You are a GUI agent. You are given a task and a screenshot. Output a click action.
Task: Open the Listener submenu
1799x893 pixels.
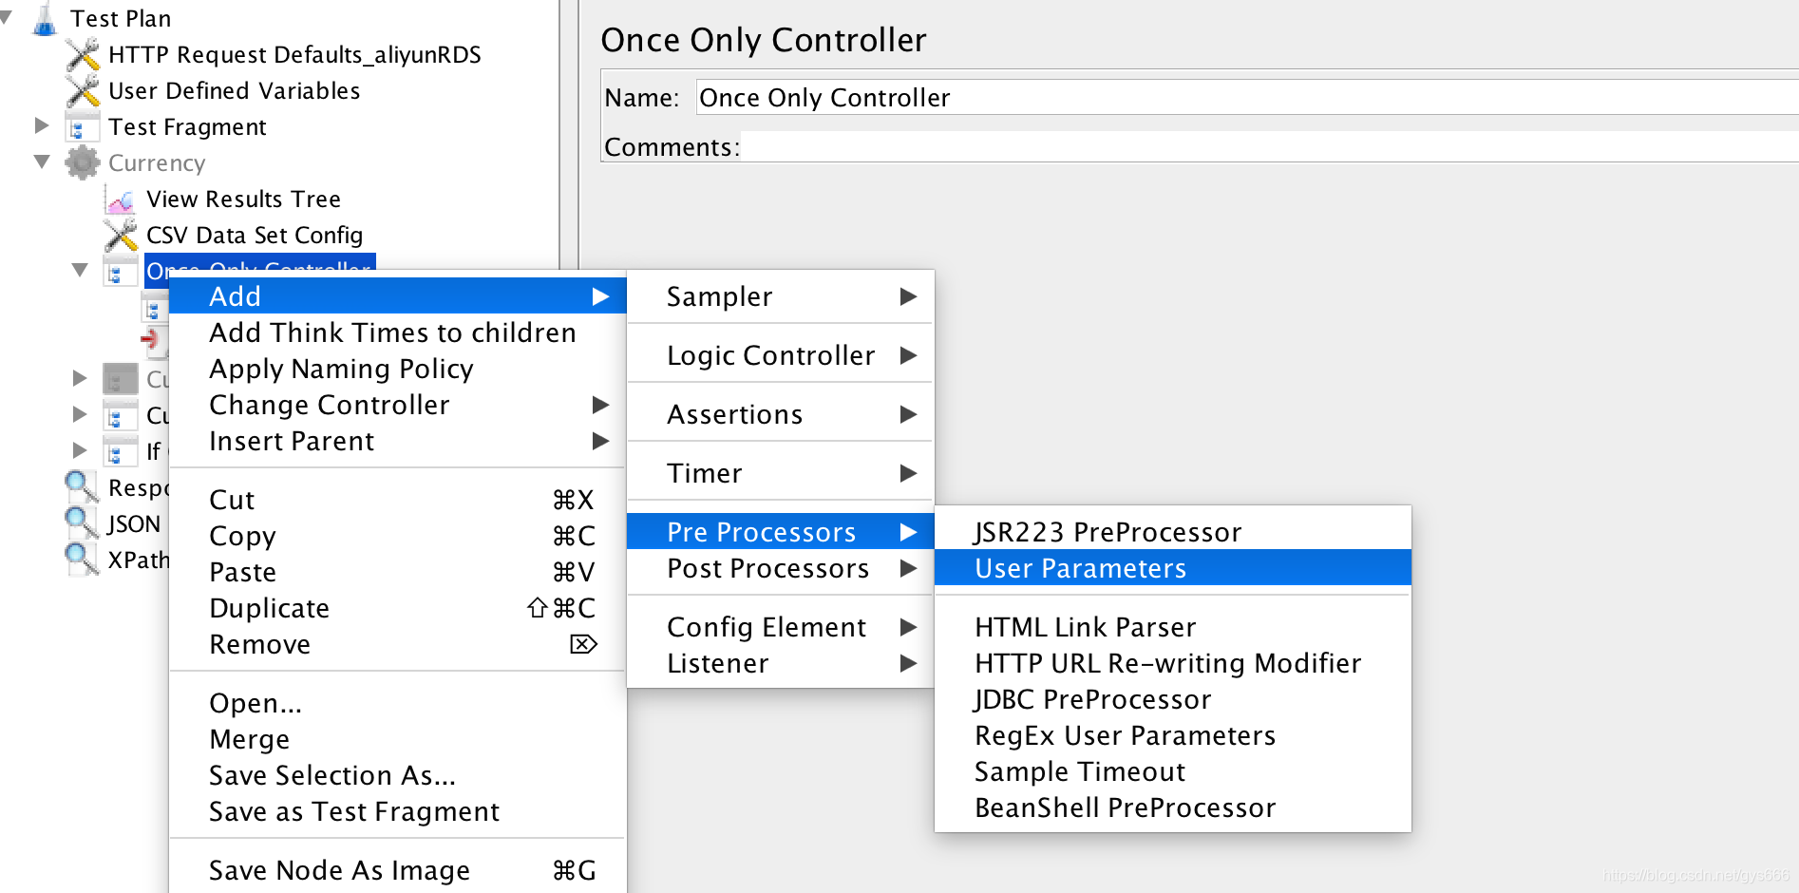(x=781, y=663)
